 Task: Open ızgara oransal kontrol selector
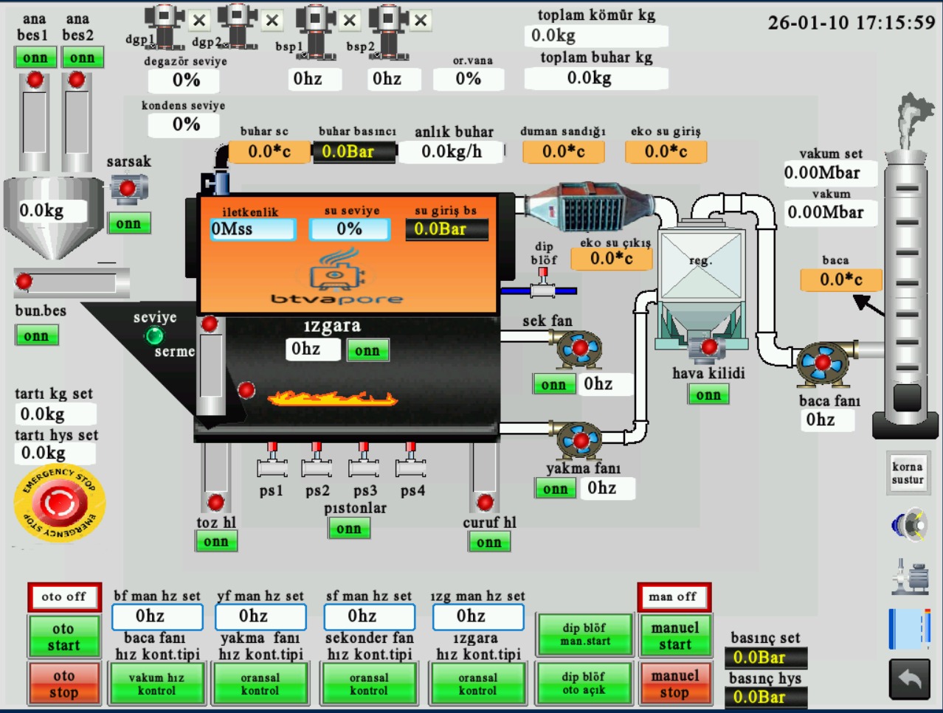click(477, 684)
